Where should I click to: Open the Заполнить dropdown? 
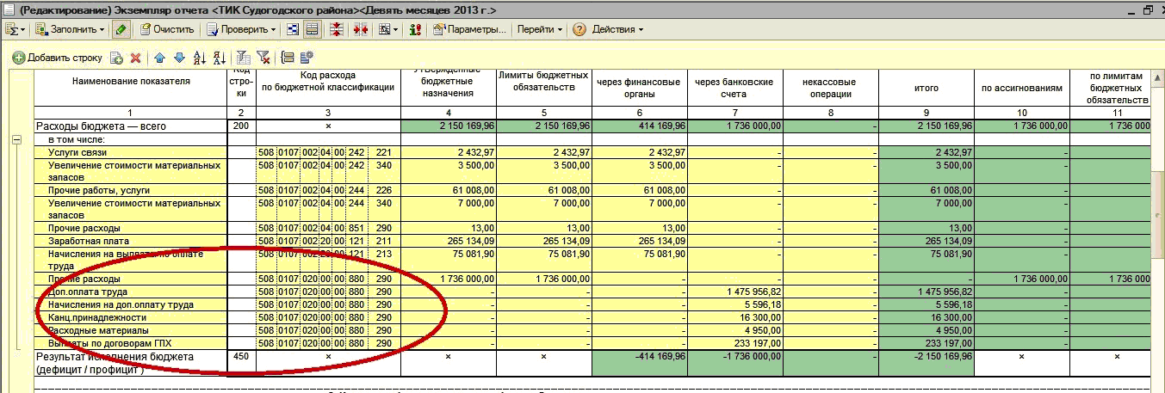point(71,29)
